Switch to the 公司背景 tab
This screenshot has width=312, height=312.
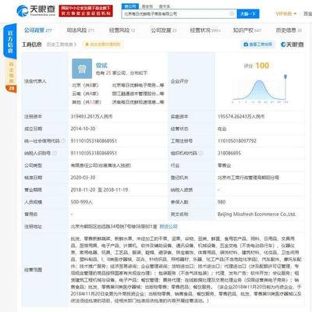coord(38,30)
